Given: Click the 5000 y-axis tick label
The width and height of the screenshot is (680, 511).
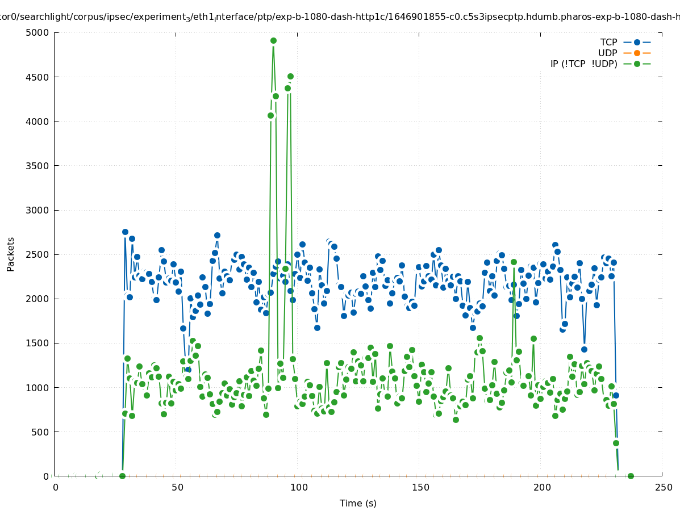Looking at the screenshot, I should [38, 32].
